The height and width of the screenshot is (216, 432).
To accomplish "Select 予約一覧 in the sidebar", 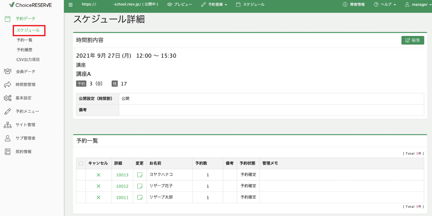I will point(24,40).
